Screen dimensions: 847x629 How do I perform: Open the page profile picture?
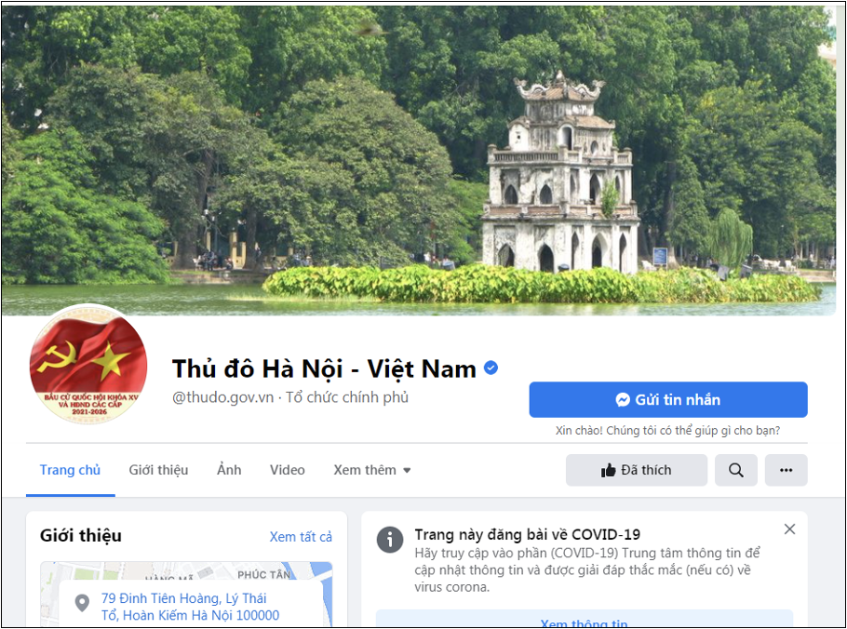click(x=88, y=364)
